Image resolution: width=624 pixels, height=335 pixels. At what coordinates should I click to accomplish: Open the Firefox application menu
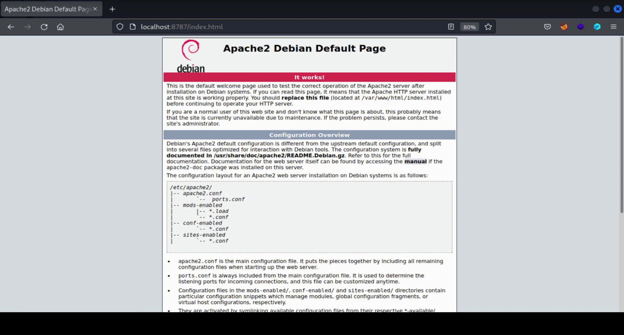614,27
